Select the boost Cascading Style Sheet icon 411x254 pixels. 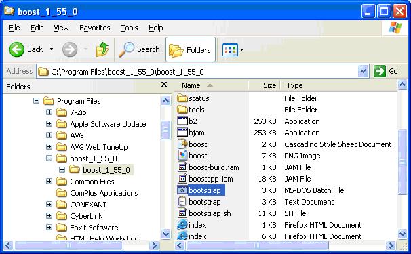(x=182, y=144)
